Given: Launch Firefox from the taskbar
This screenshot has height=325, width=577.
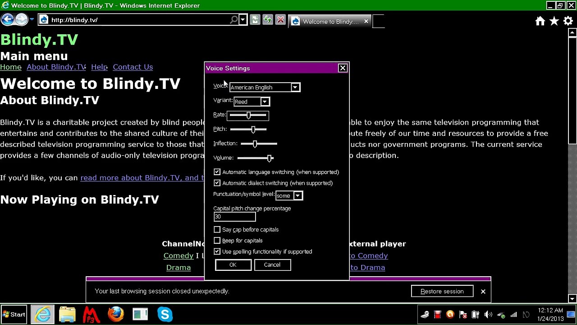Looking at the screenshot, I should (116, 314).
